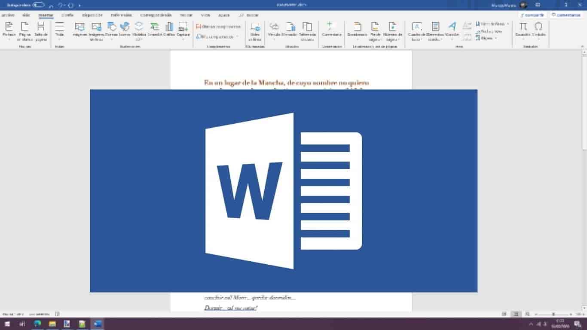Image resolution: width=587 pixels, height=330 pixels.
Task: Open the Vínculo link menu
Action: tap(274, 31)
